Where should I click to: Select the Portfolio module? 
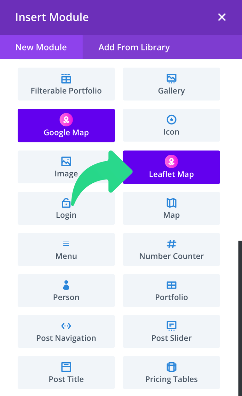pyautogui.click(x=171, y=290)
